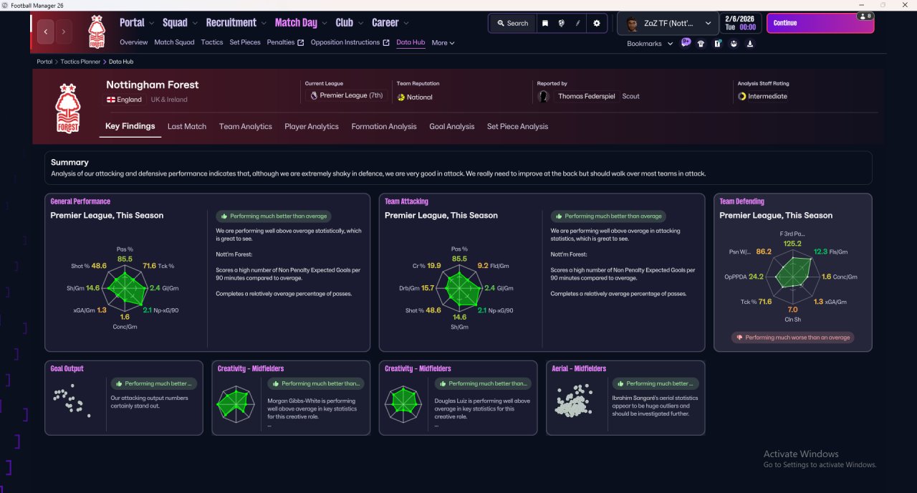Click the world globe icon in the top bar
The width and height of the screenshot is (917, 493).
point(561,23)
